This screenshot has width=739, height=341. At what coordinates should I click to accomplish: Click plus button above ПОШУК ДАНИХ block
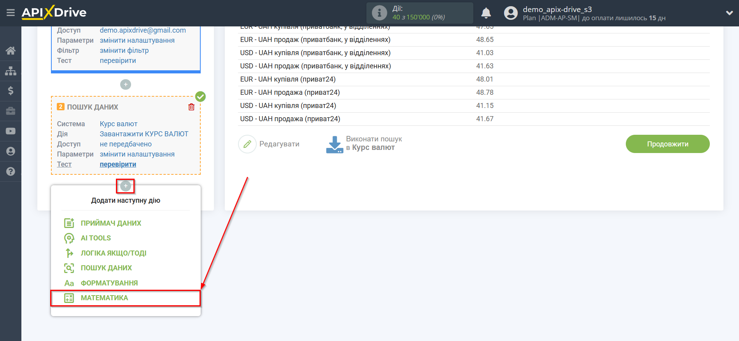point(126,84)
